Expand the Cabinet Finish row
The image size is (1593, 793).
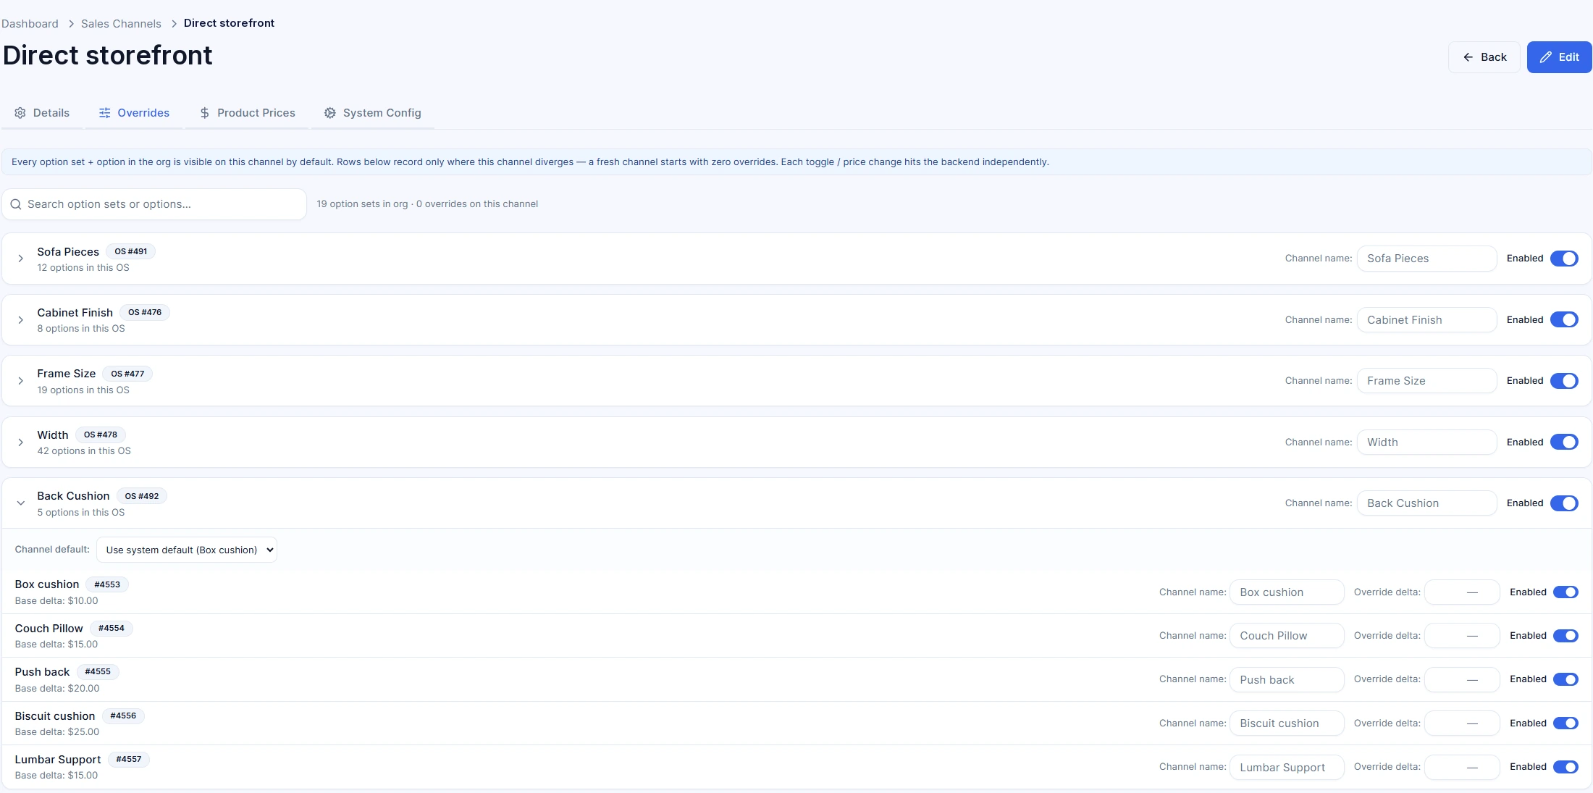21,320
